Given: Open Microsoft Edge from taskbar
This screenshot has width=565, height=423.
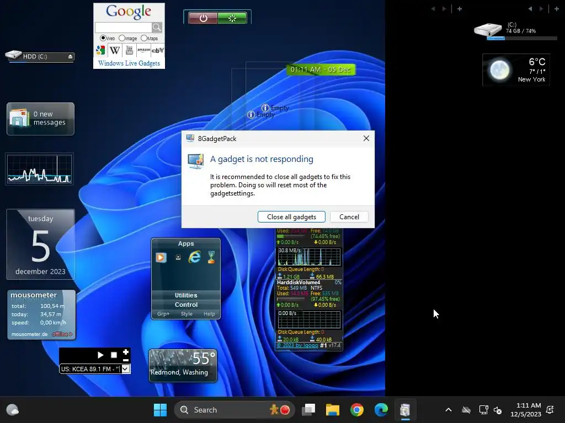Looking at the screenshot, I should pos(381,410).
